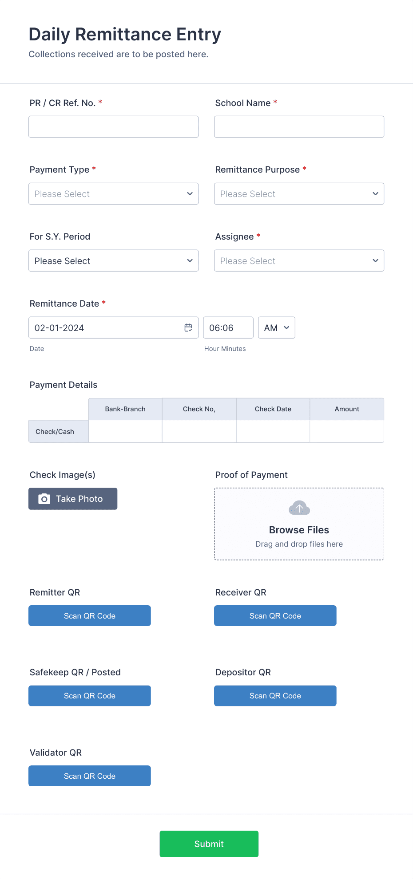Click the cloud upload icon under Proof of Payment
This screenshot has height=879, width=413.
tap(299, 508)
